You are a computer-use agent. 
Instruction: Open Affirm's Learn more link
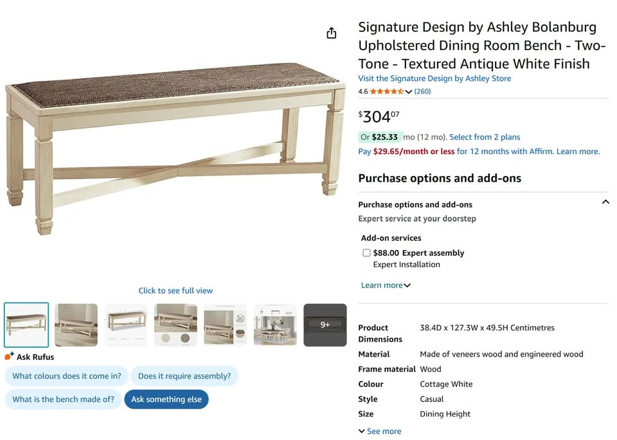click(x=578, y=152)
